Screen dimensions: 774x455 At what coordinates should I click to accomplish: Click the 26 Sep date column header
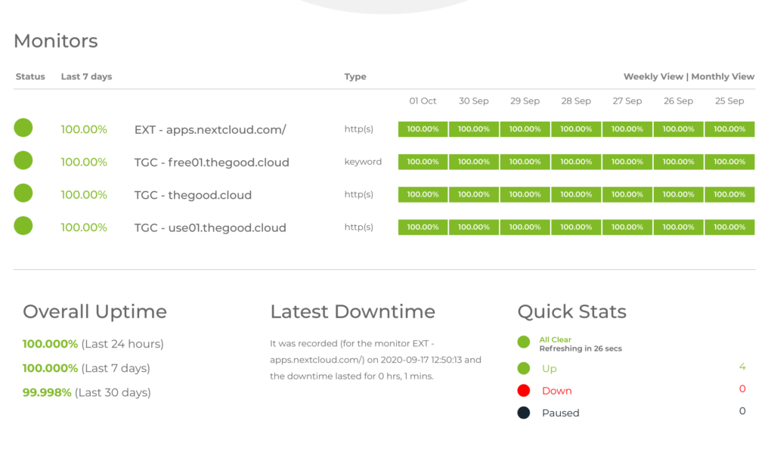tap(678, 101)
